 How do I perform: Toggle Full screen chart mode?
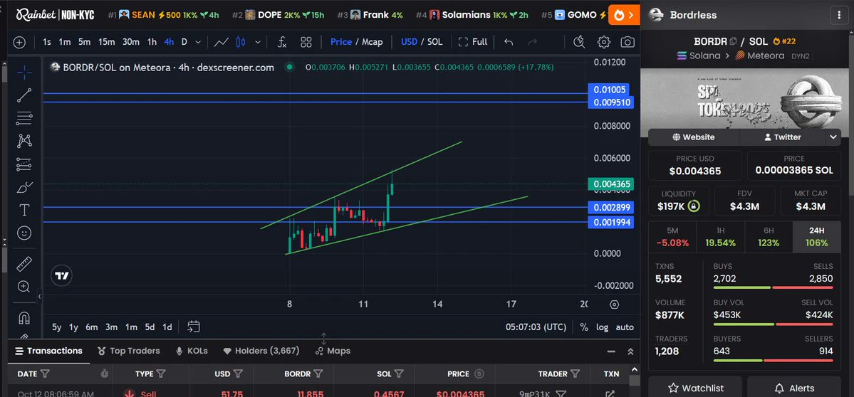point(473,42)
